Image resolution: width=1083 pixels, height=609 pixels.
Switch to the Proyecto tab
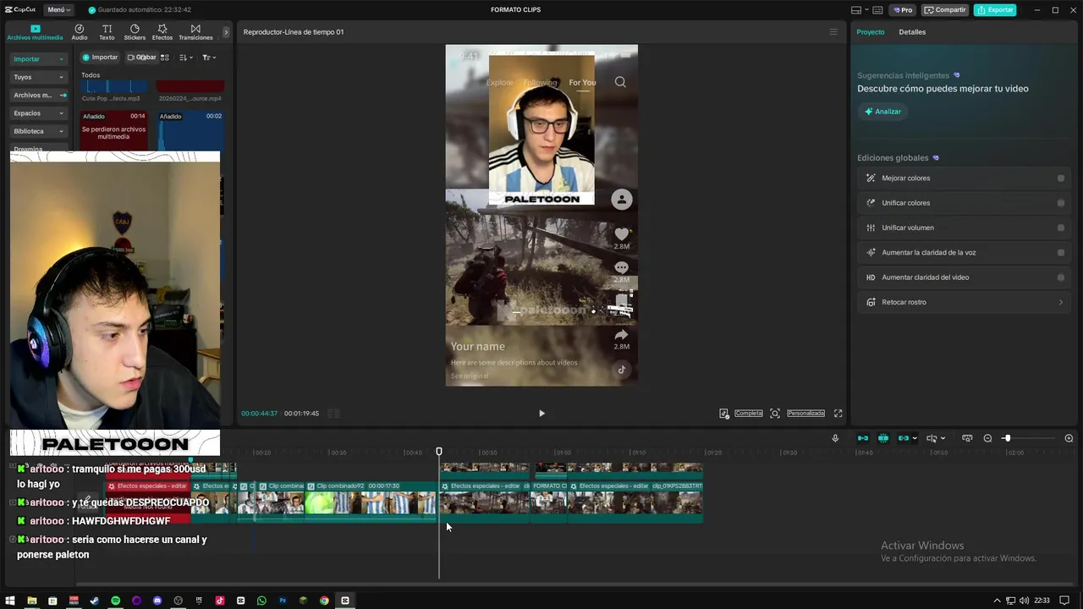pyautogui.click(x=871, y=32)
